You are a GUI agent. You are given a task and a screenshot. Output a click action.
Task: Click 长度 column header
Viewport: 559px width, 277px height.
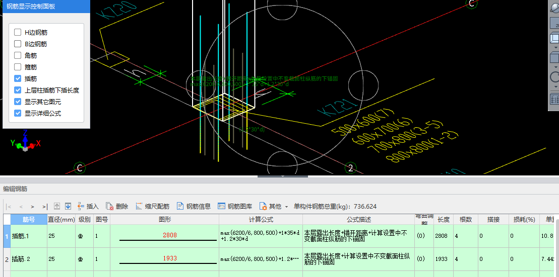point(443,219)
